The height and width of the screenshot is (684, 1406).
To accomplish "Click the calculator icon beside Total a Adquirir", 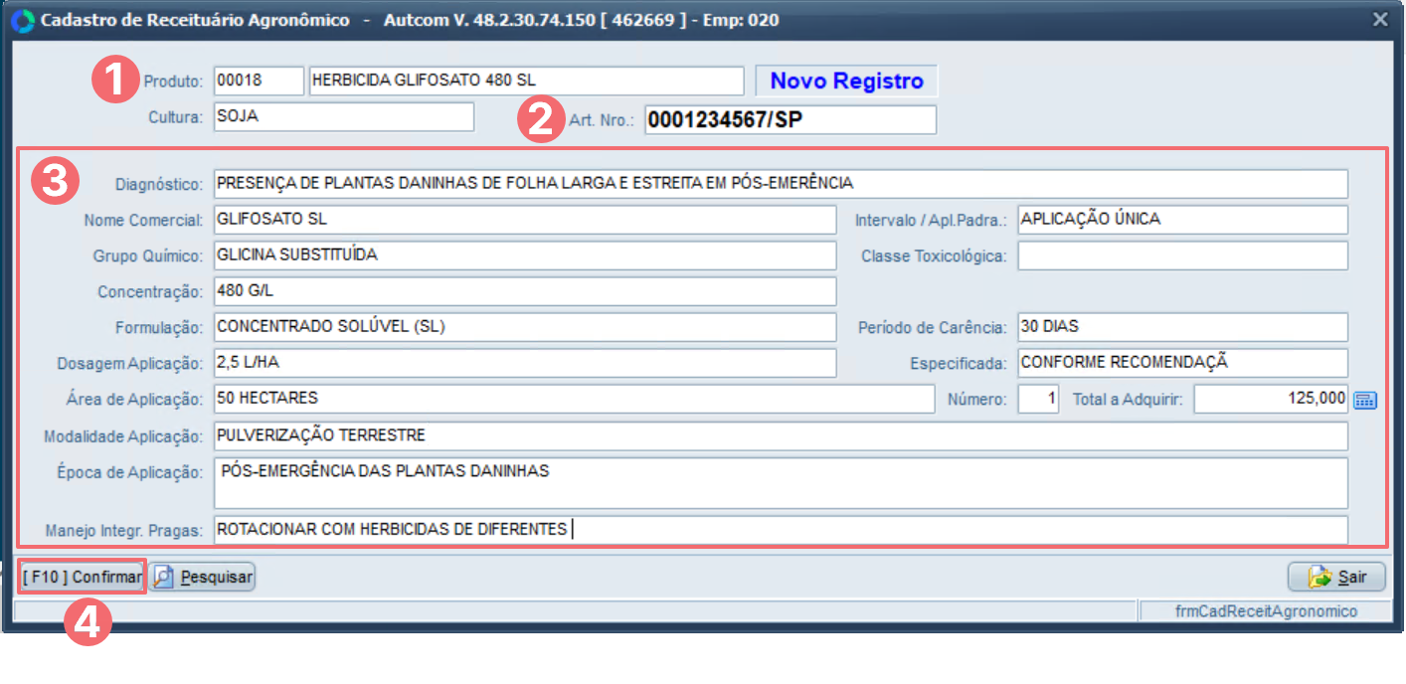I will 1365,400.
